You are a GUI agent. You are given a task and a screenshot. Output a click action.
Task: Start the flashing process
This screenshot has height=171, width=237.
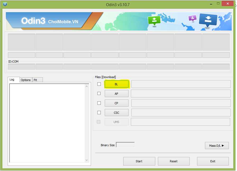pyautogui.click(x=139, y=161)
